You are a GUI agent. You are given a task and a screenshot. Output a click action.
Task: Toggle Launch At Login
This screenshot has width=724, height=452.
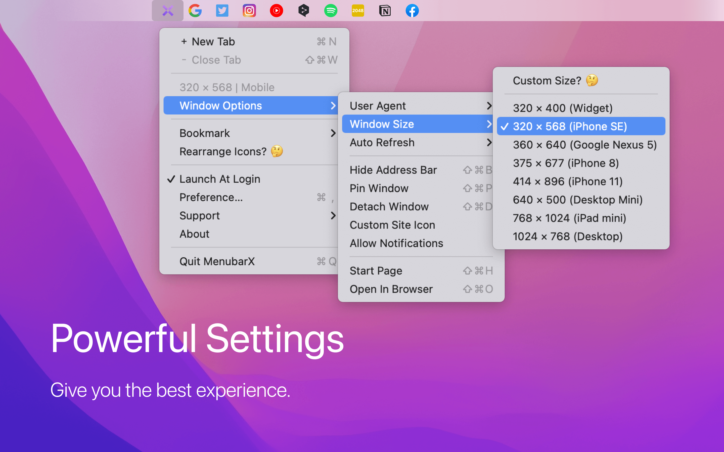[220, 179]
